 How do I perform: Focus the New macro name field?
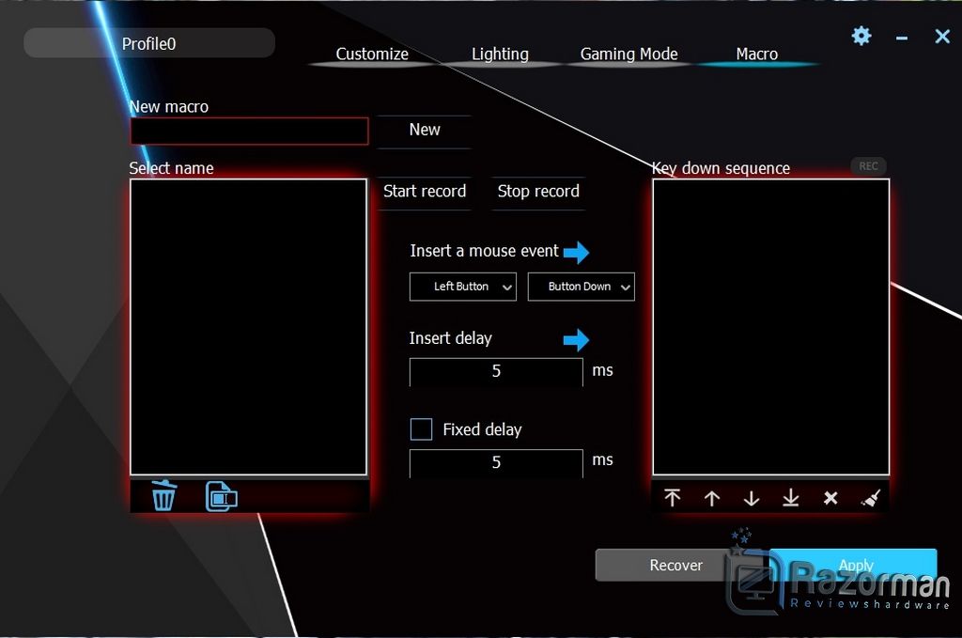tap(249, 131)
